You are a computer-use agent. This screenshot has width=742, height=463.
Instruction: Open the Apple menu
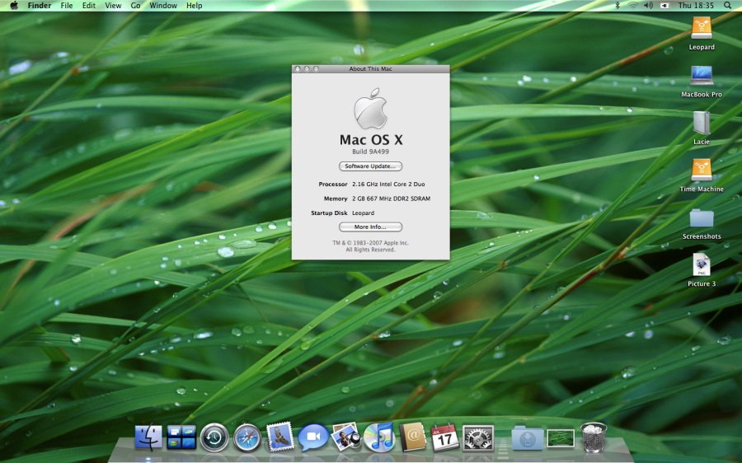[14, 6]
